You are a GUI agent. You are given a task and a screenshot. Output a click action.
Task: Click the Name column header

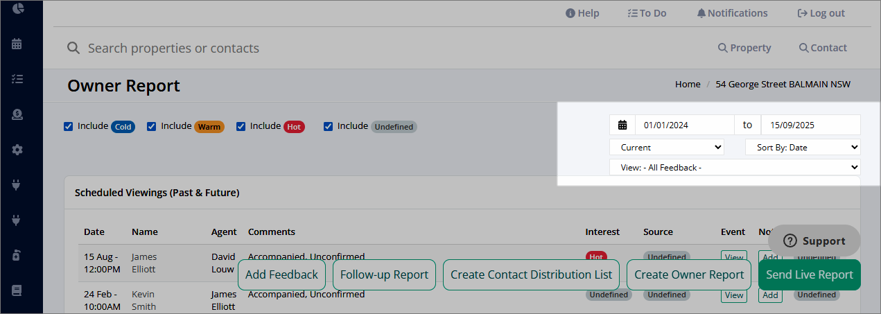point(145,232)
